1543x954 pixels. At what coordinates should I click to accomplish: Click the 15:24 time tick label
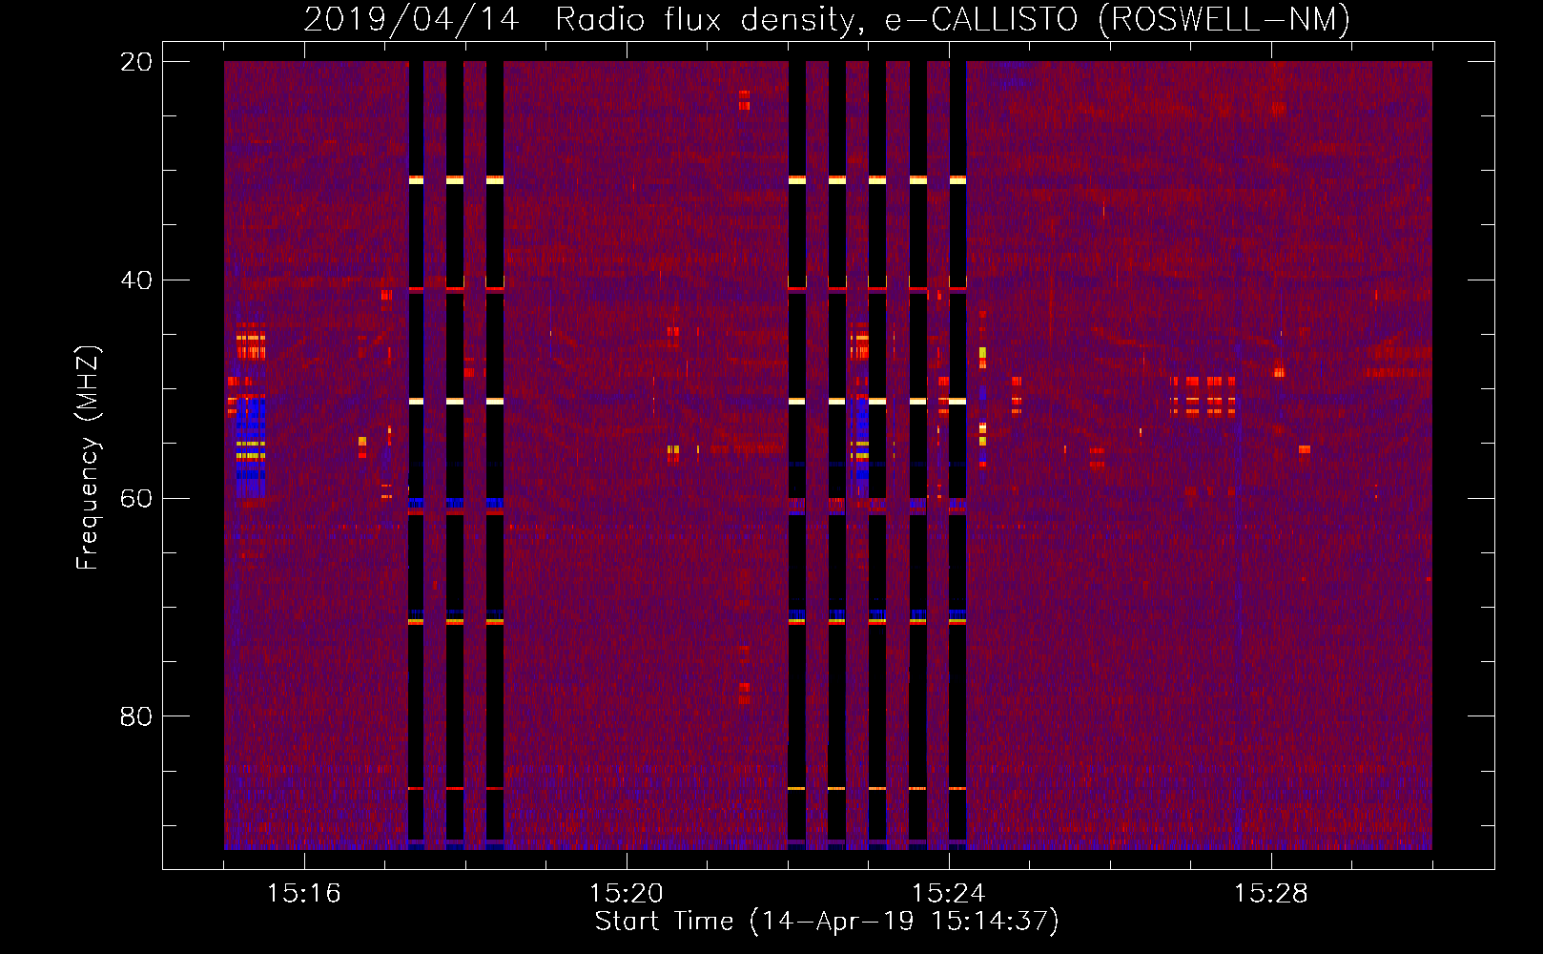point(948,894)
